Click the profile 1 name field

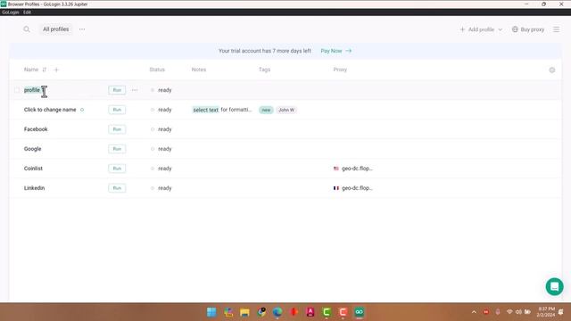coord(34,90)
